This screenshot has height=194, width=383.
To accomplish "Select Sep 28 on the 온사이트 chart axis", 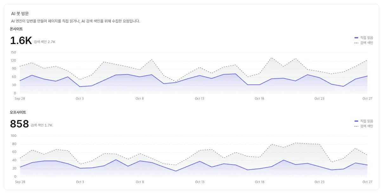I will point(20,99).
